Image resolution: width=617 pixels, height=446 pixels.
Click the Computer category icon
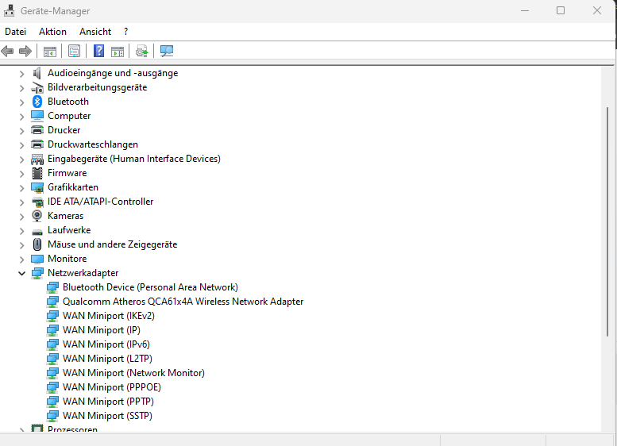[37, 116]
